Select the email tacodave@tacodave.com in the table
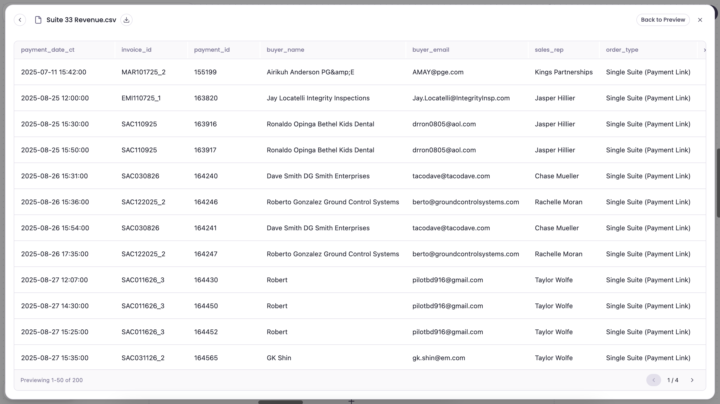Screen dimensions: 720x404 451,176
